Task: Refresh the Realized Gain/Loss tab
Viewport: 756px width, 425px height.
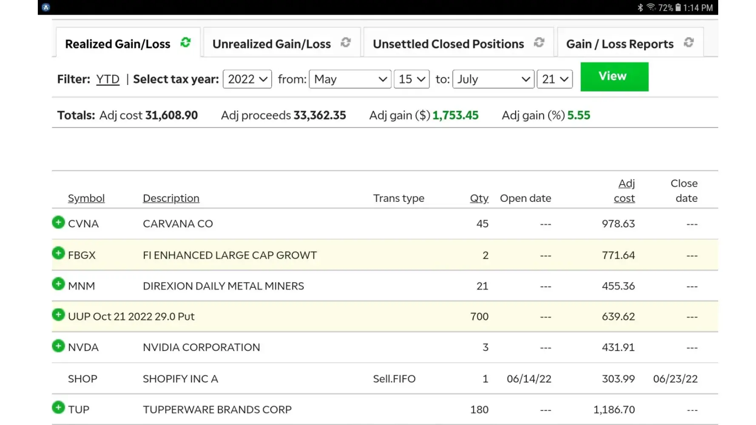Action: tap(185, 42)
